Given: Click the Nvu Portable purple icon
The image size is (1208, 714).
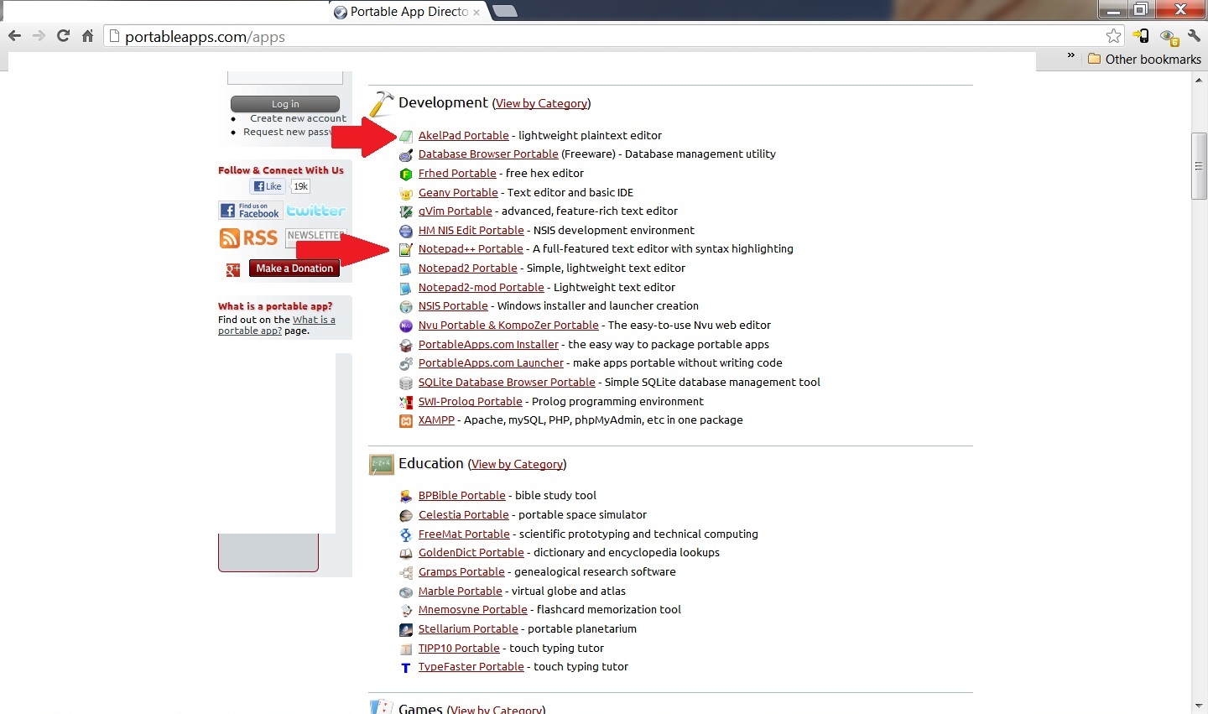Looking at the screenshot, I should 406,326.
